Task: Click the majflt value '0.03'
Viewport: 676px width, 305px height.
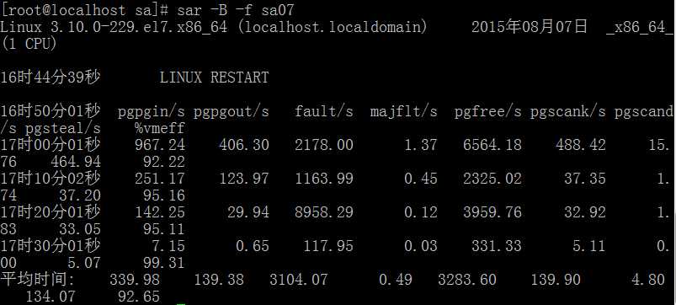Action: coord(421,246)
